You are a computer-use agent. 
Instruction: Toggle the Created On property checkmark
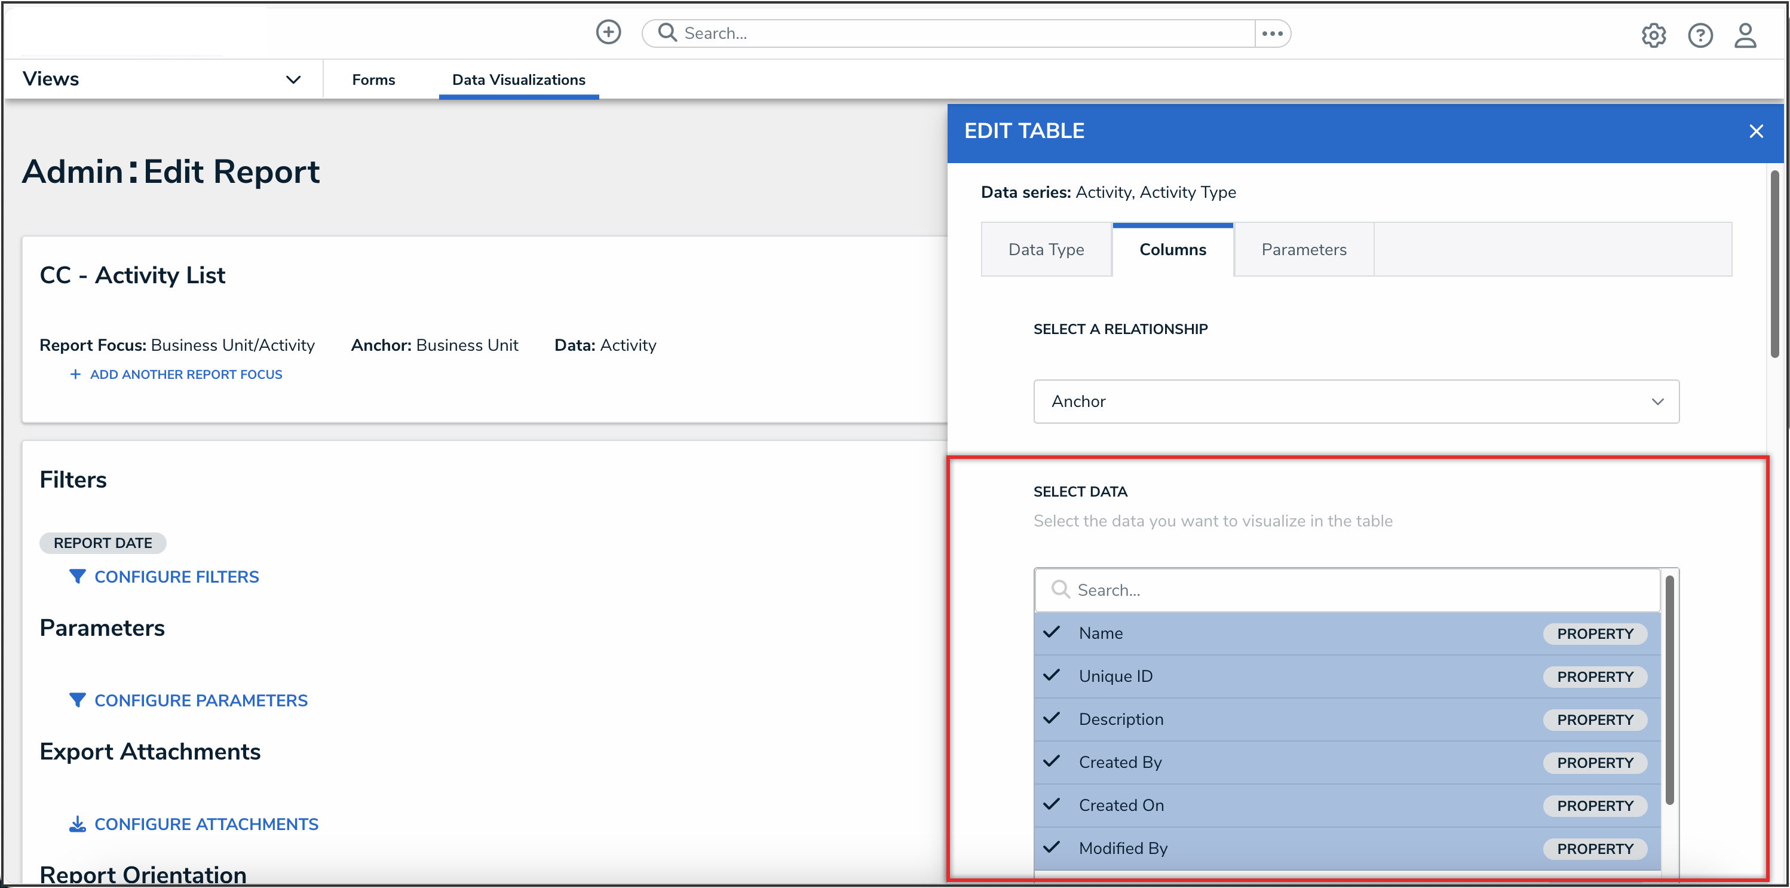(1052, 804)
